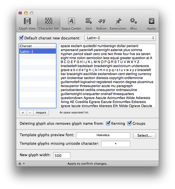The width and height of the screenshot is (175, 189).
Task: Select the Character Set toolbar icon
Action: point(49,24)
